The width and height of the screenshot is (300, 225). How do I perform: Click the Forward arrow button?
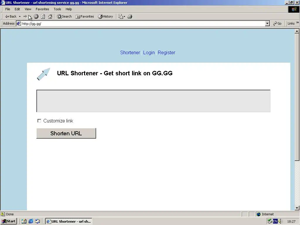pos(25,16)
